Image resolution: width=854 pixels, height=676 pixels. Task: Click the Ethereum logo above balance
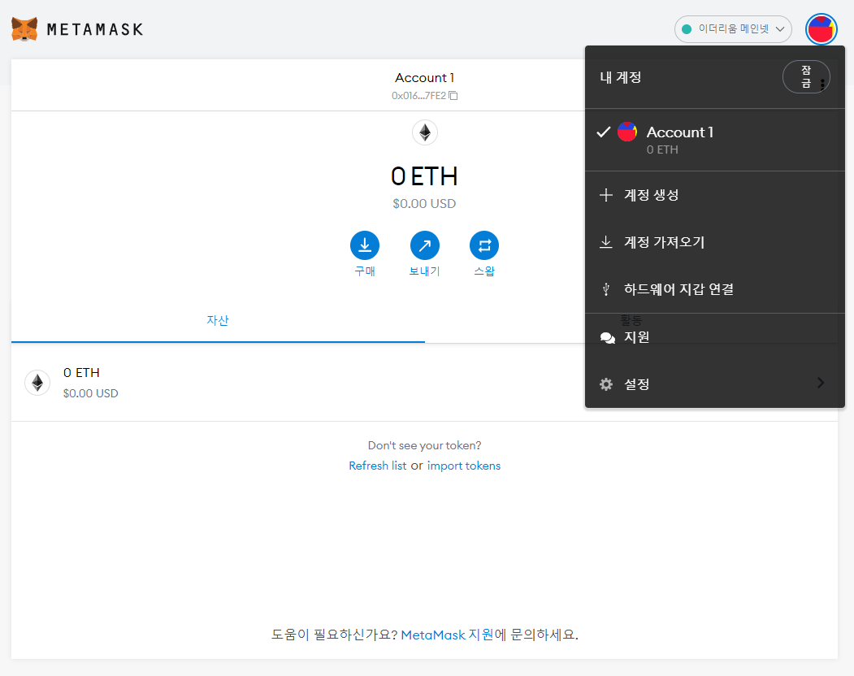425,132
